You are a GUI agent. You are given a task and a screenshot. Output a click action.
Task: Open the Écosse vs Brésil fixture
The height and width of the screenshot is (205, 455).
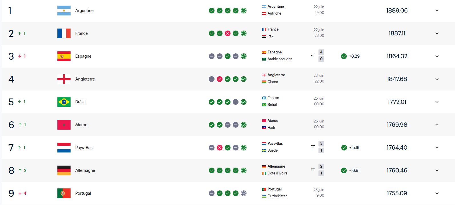coord(293,101)
